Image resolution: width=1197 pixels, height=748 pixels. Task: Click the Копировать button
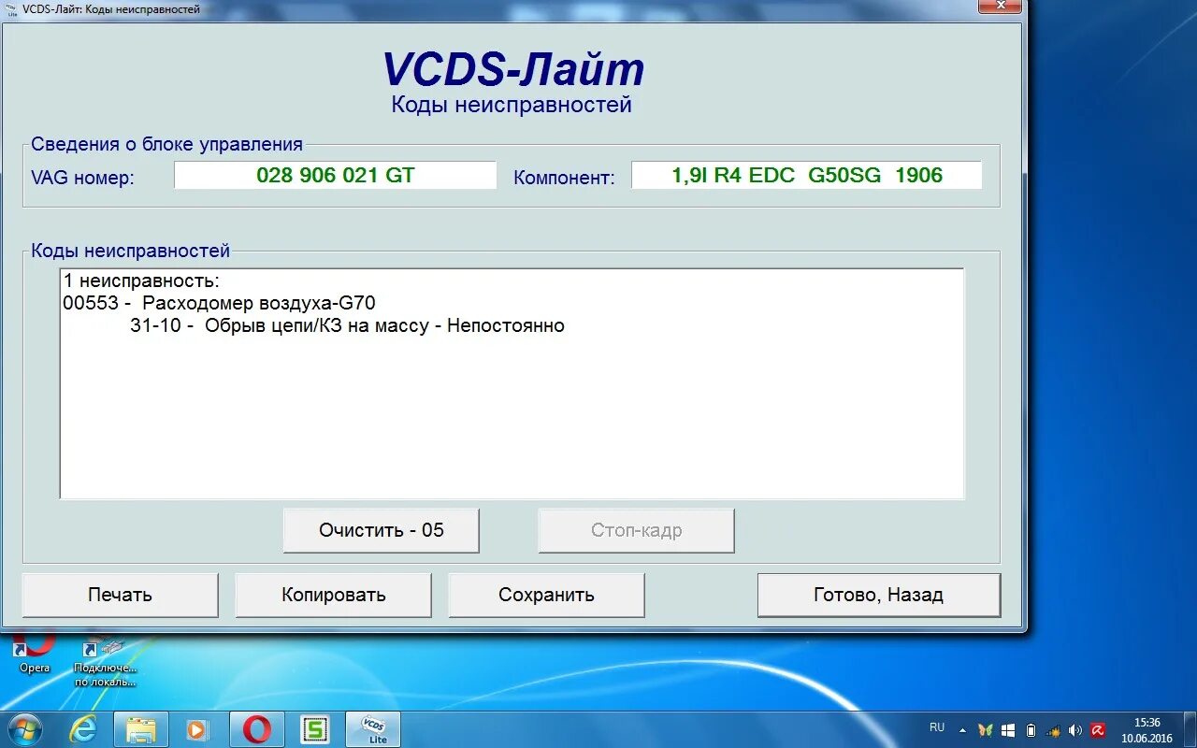(x=334, y=596)
